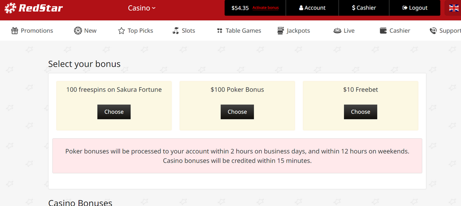Log out using the Logout button

click(415, 8)
